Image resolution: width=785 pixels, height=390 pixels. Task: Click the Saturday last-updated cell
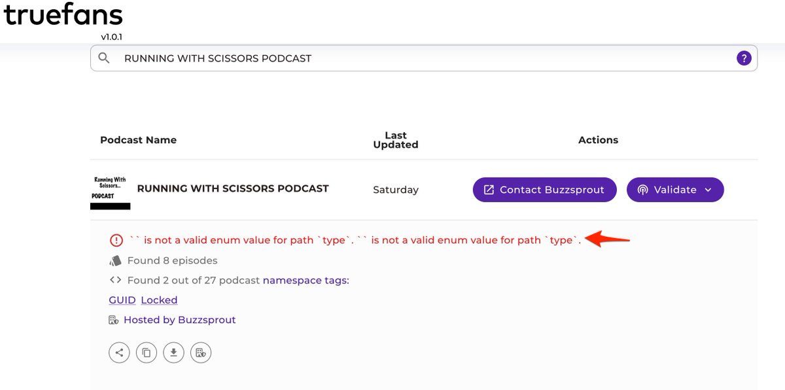pos(396,190)
